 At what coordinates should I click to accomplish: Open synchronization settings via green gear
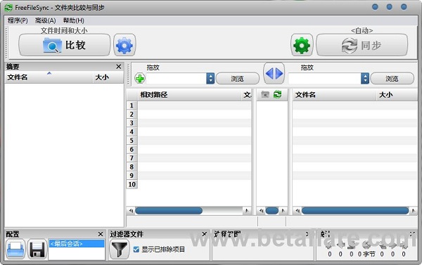pos(302,45)
